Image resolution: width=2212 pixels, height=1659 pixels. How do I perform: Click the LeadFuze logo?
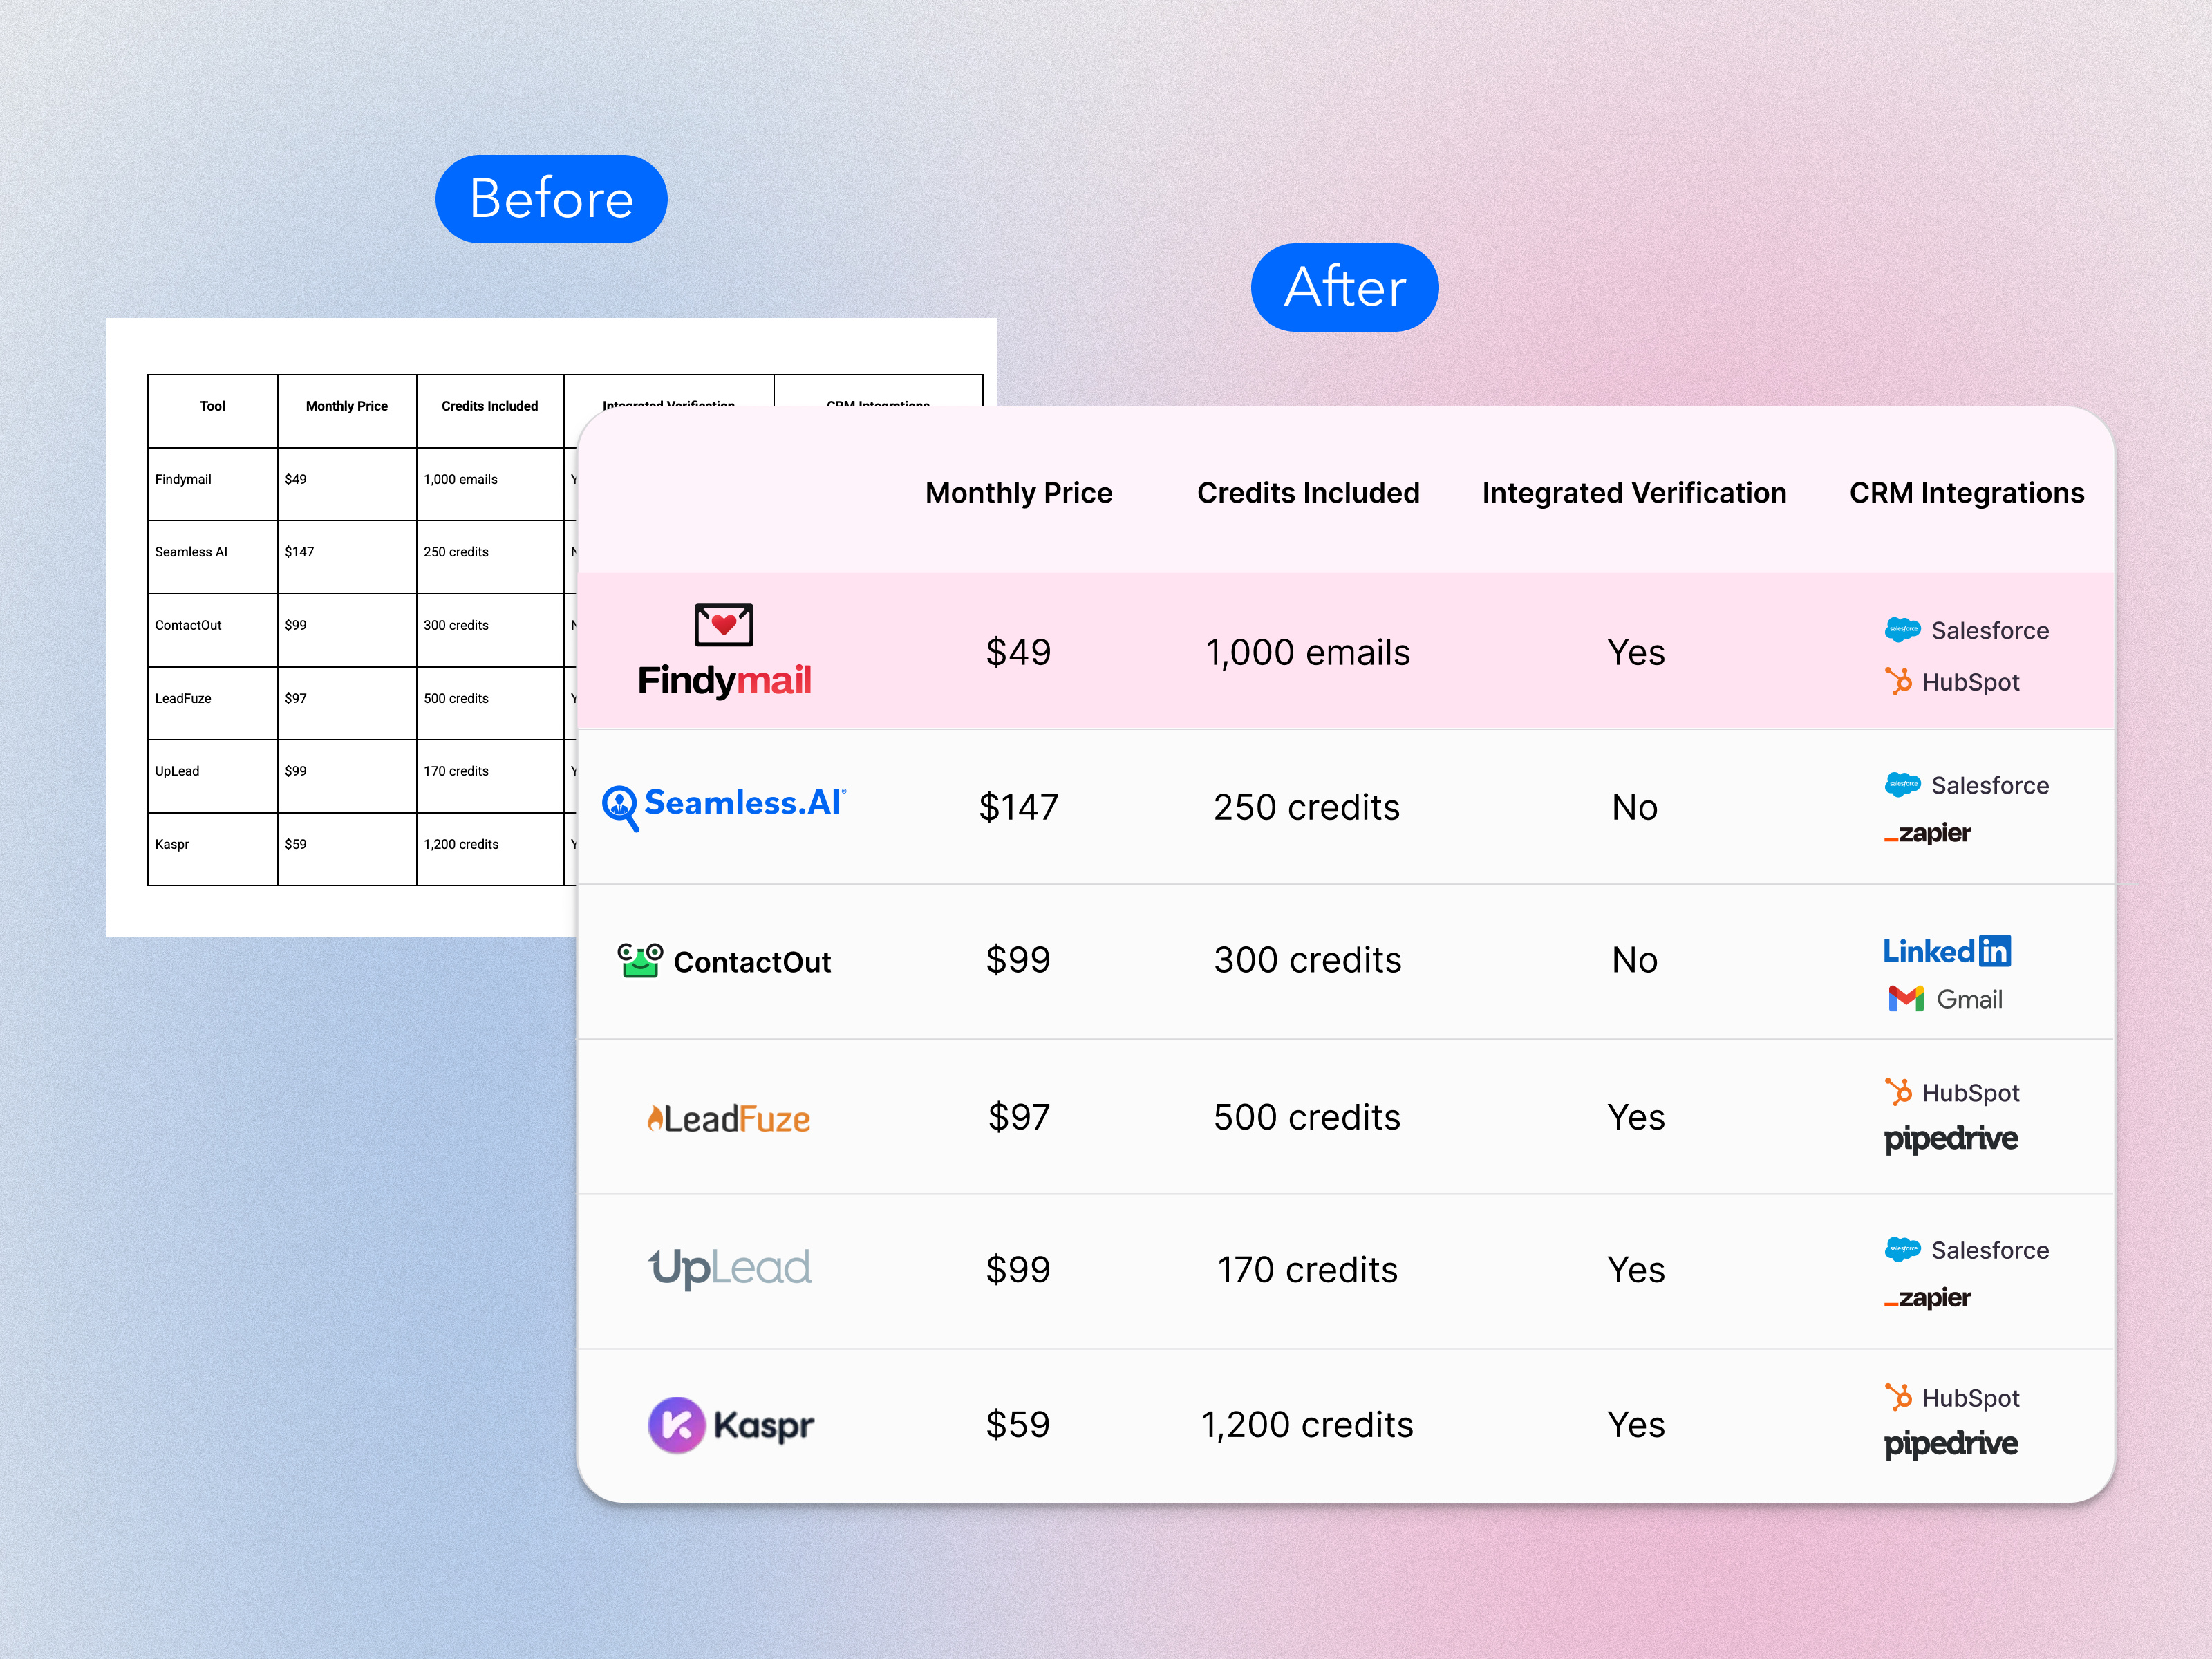[728, 1118]
